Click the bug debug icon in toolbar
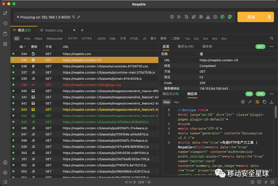The width and height of the screenshot is (278, 186). (x=201, y=17)
